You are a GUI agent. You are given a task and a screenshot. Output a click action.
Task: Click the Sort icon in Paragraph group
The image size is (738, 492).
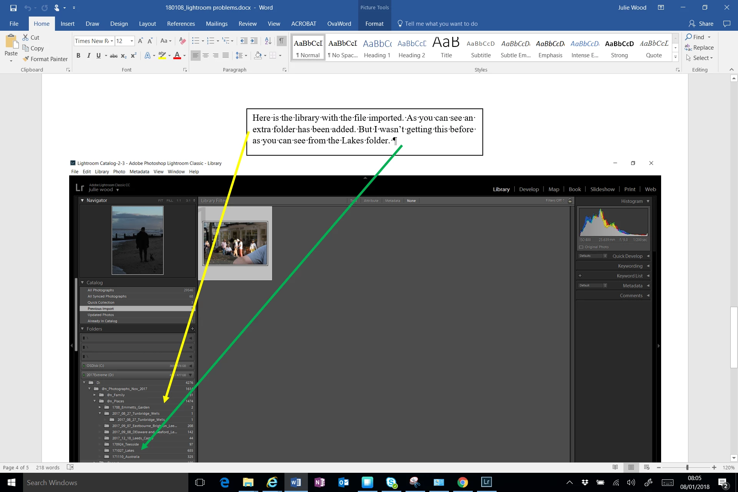point(268,41)
